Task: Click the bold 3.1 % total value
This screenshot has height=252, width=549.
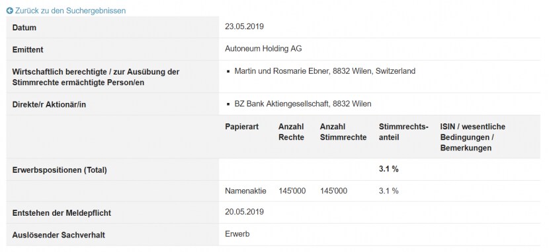Action: (x=389, y=170)
